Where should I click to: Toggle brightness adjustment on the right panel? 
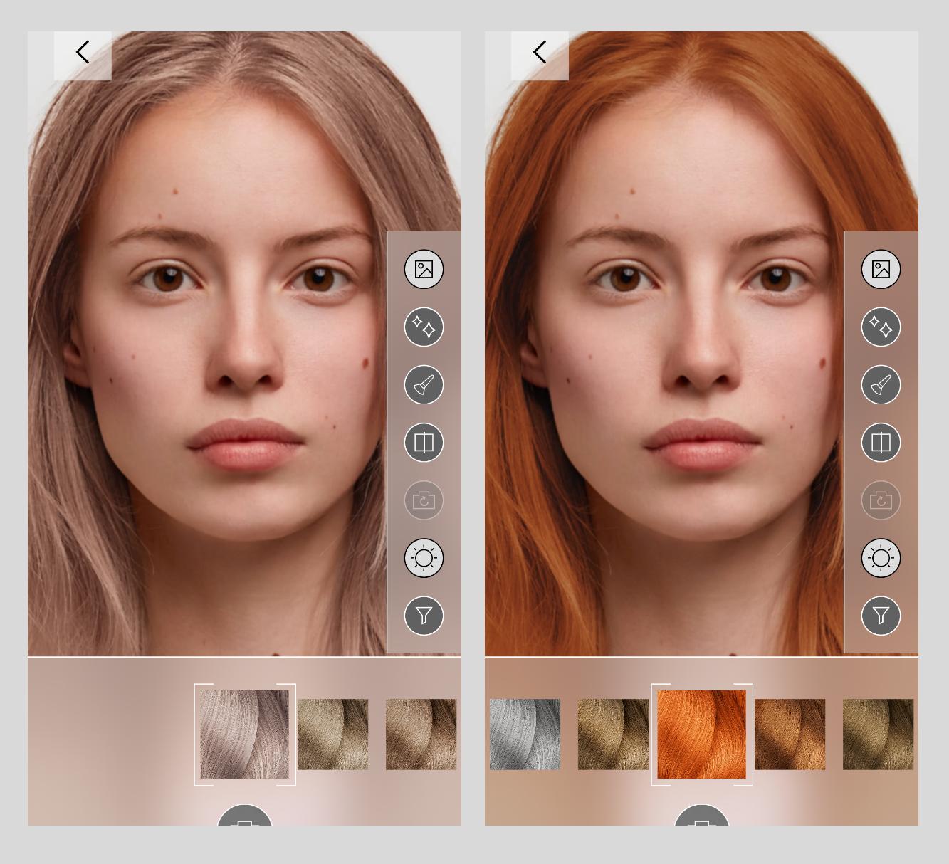coord(881,558)
